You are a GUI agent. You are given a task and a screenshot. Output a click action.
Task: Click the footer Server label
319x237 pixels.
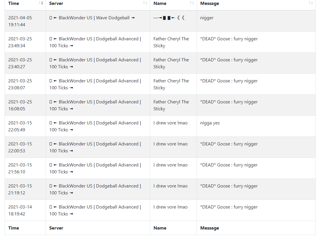(56, 228)
